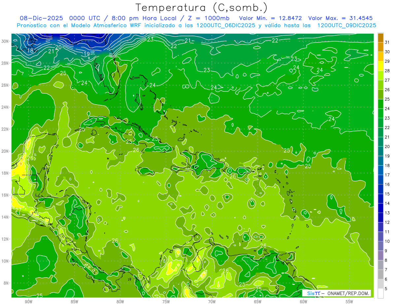The width and height of the screenshot is (396, 306).
Task: Click the '22N' latitude axis label
Action: point(6,129)
